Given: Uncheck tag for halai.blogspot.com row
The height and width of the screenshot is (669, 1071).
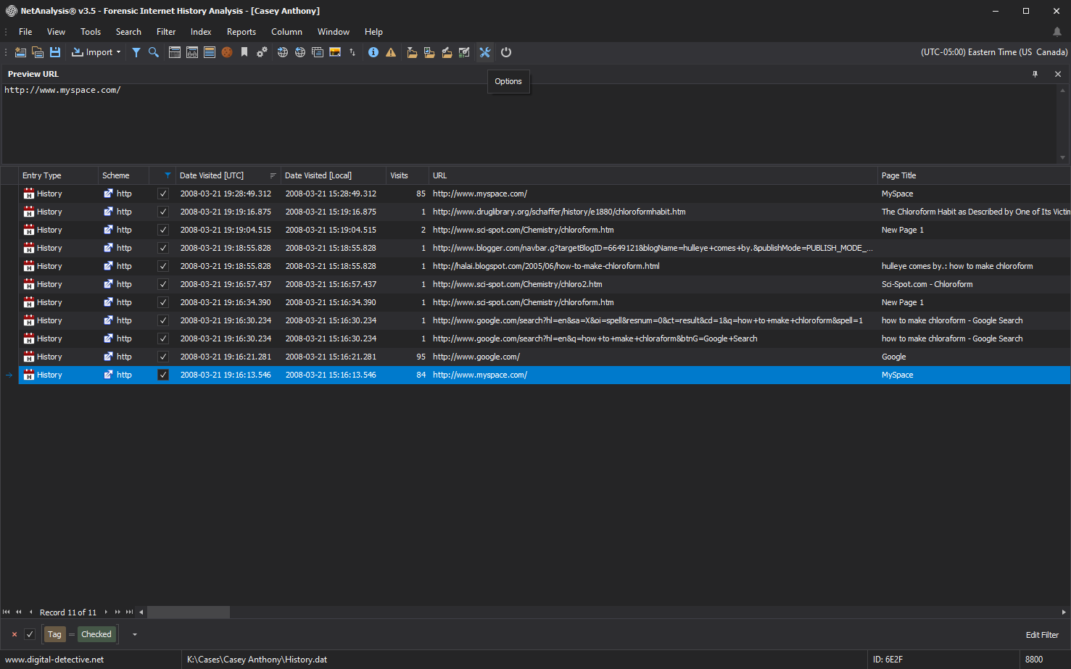Looking at the screenshot, I should click(x=163, y=266).
